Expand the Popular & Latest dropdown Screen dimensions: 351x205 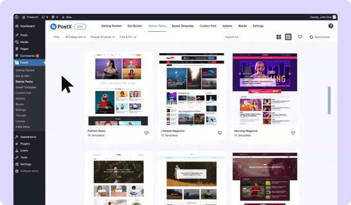click(103, 37)
